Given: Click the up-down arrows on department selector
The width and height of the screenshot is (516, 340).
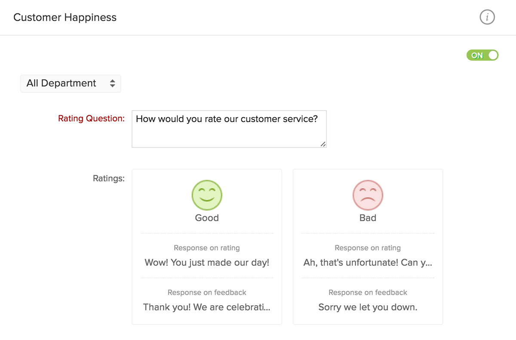Looking at the screenshot, I should pos(112,83).
